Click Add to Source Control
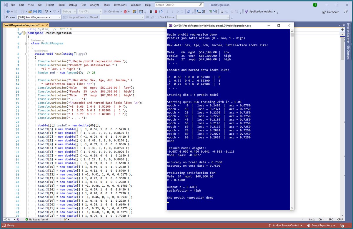Viewport: 353px width, 229px height. [286, 225]
